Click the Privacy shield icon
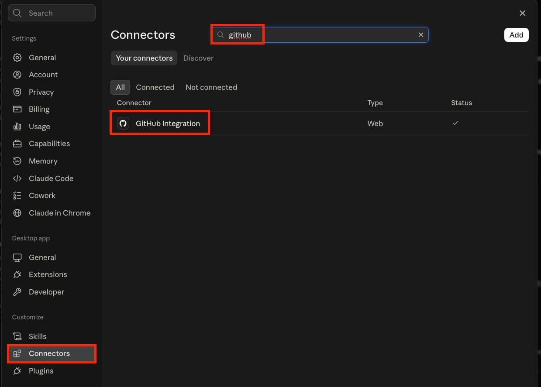The height and width of the screenshot is (387, 541). point(17,92)
